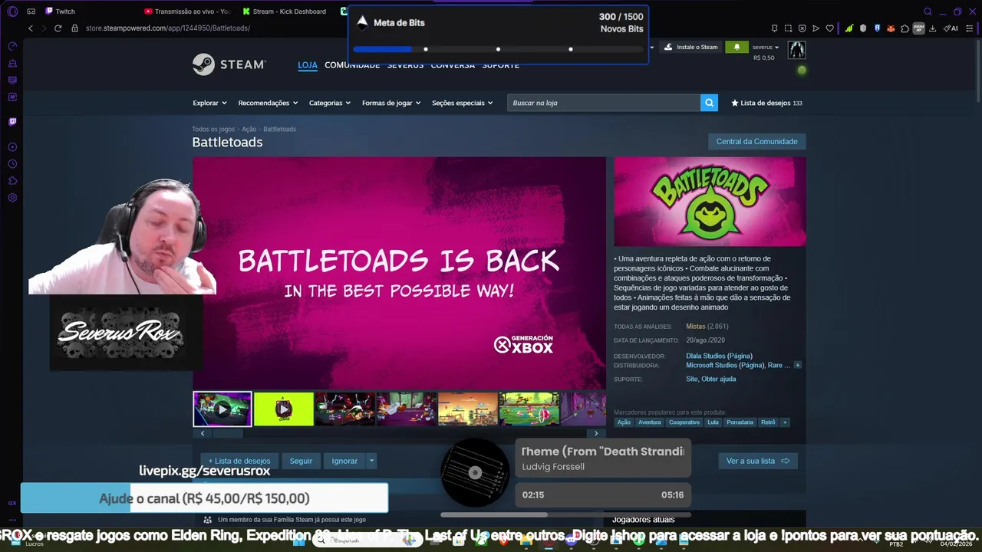Open GX Control speedometer in sidebar
The image size is (982, 552).
point(12,46)
